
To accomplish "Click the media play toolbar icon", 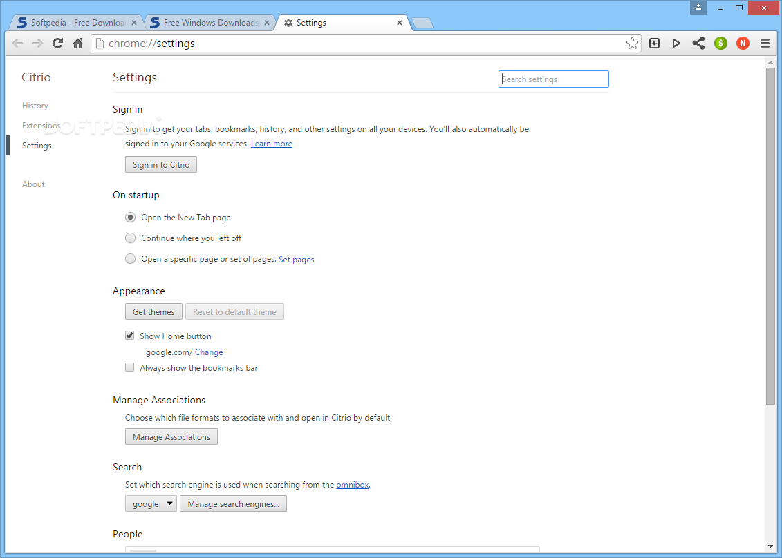I will 676,44.
